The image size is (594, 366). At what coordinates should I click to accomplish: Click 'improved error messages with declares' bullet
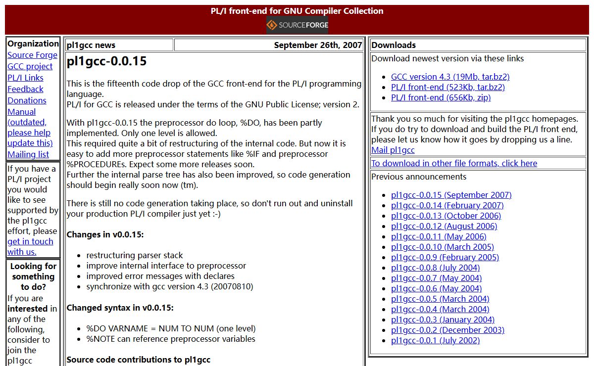[x=160, y=276]
